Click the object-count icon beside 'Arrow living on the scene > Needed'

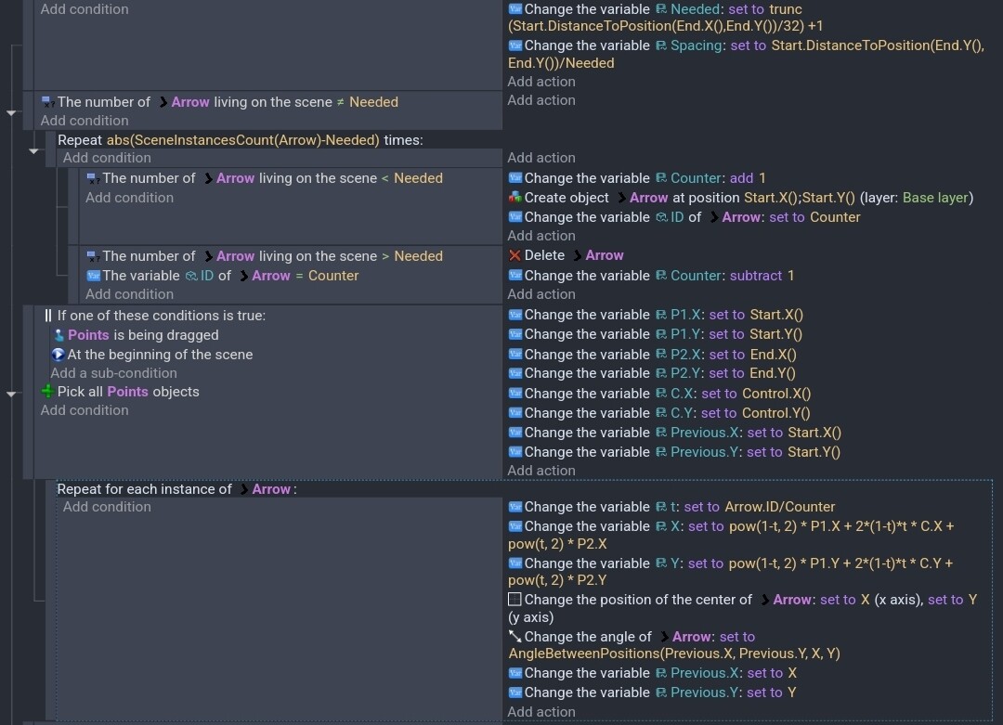94,256
